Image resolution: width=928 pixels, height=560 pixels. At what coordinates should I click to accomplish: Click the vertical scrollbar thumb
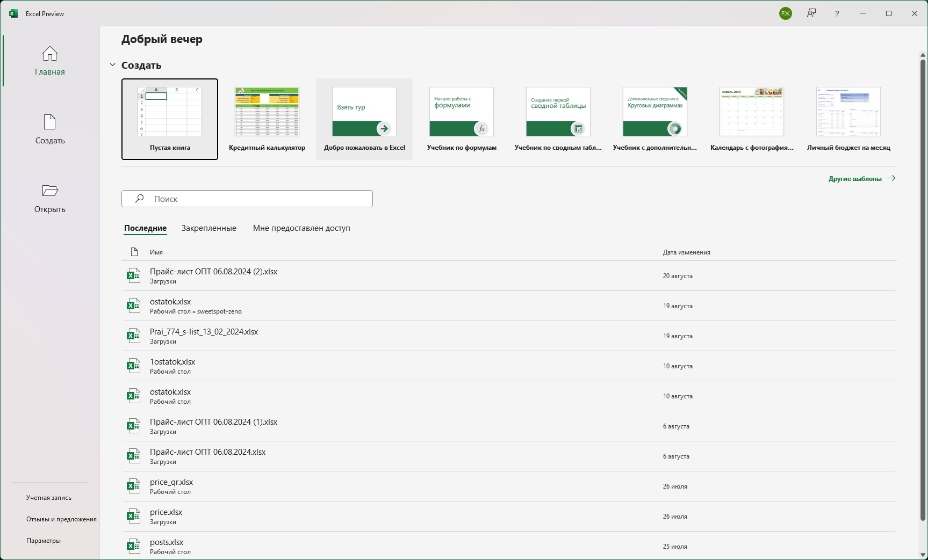pos(923,290)
